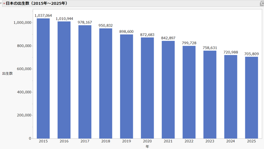Click the X axis label 2025
The image size is (264, 149).
pos(252,141)
